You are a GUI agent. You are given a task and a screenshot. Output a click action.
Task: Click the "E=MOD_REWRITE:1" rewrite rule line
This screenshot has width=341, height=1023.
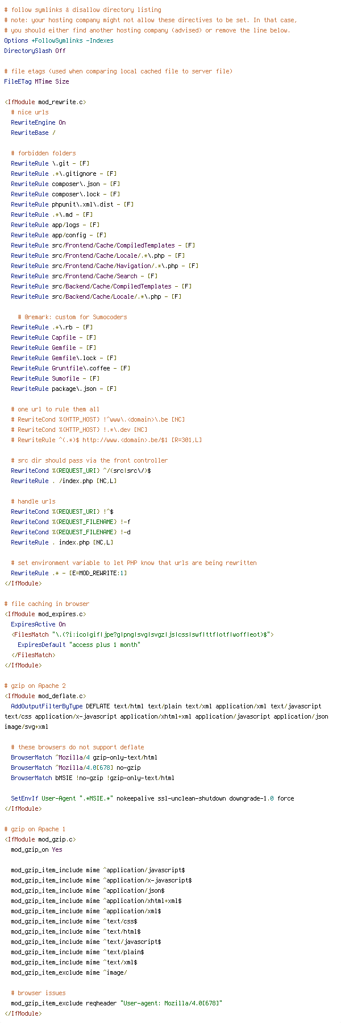coord(69,573)
